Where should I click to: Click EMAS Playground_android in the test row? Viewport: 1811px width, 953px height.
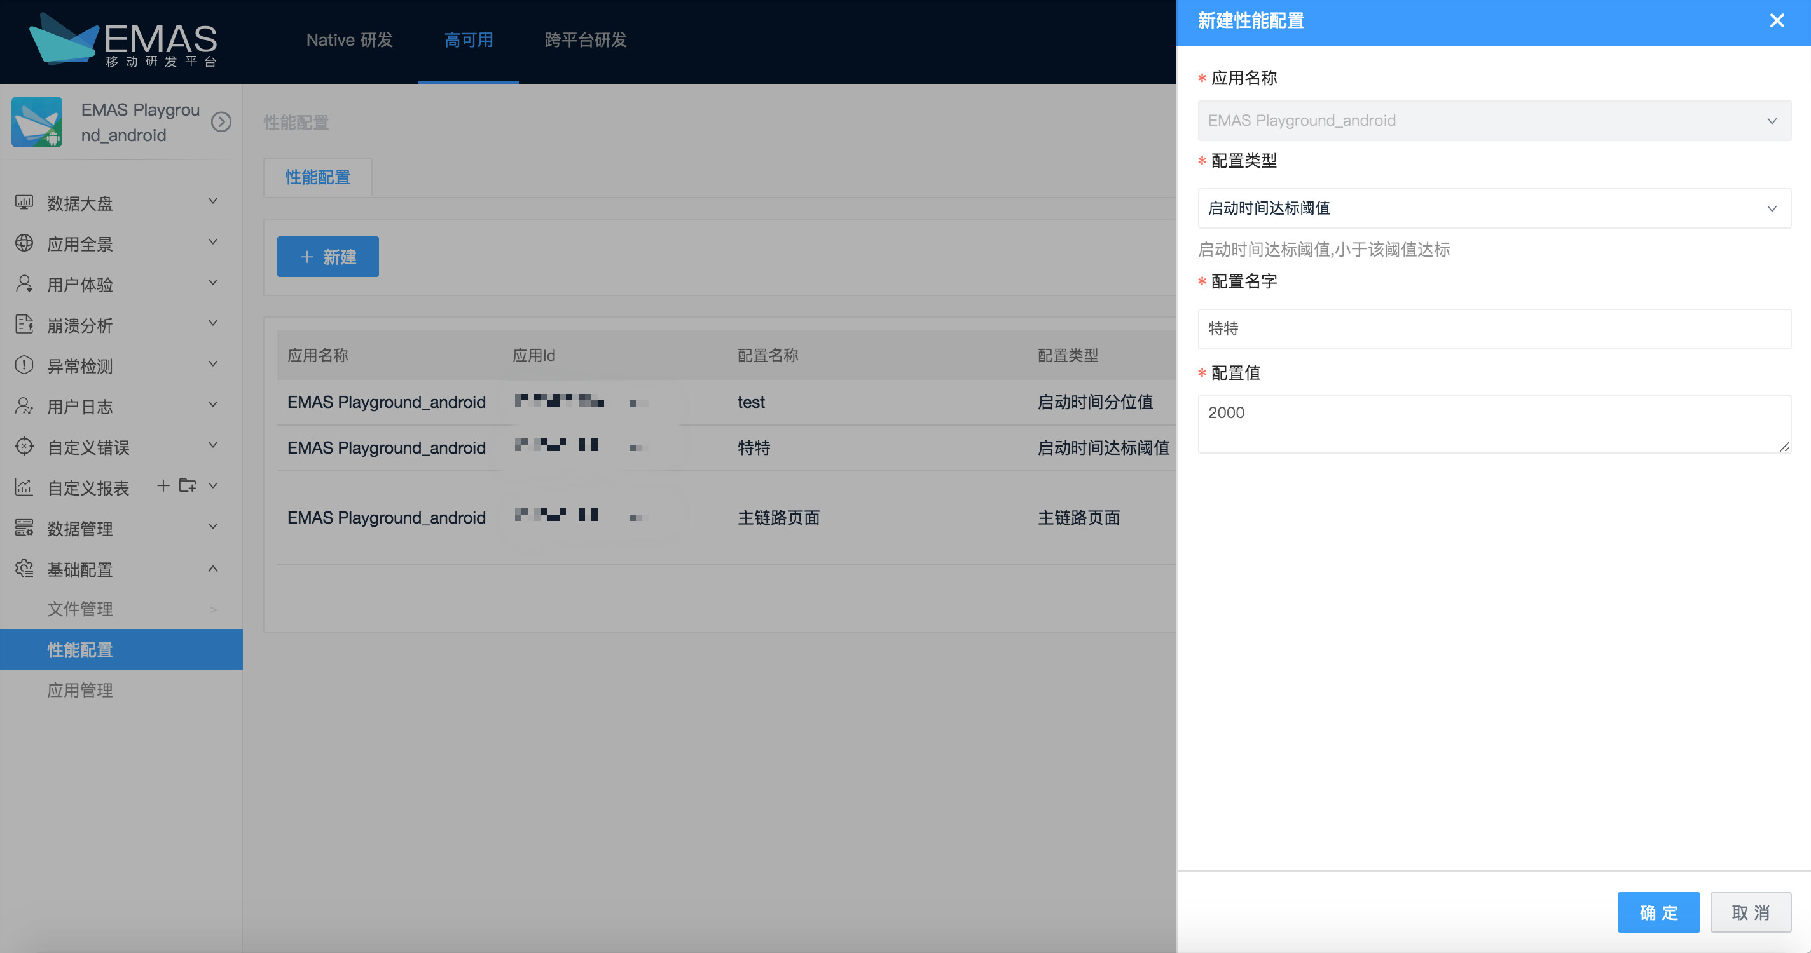click(386, 402)
